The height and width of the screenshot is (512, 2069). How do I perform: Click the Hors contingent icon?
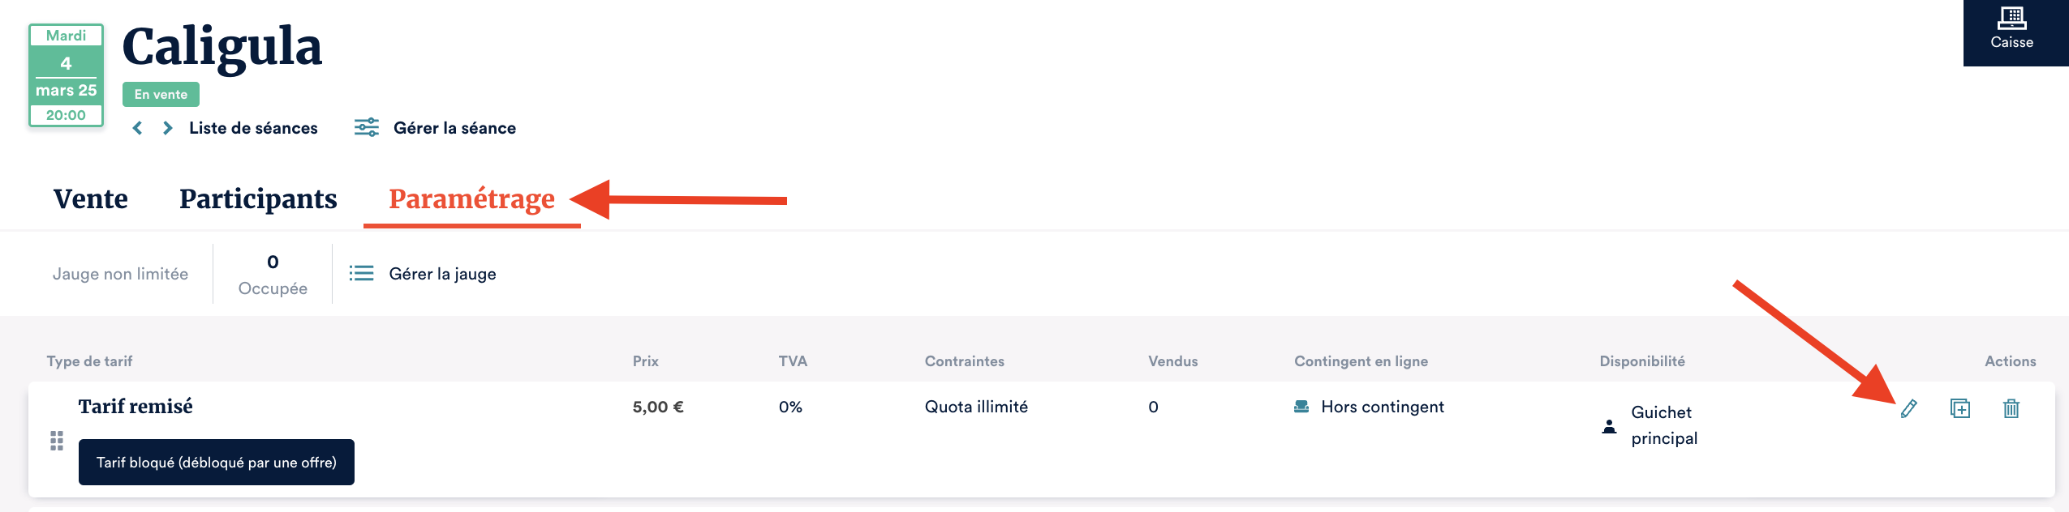point(1301,407)
